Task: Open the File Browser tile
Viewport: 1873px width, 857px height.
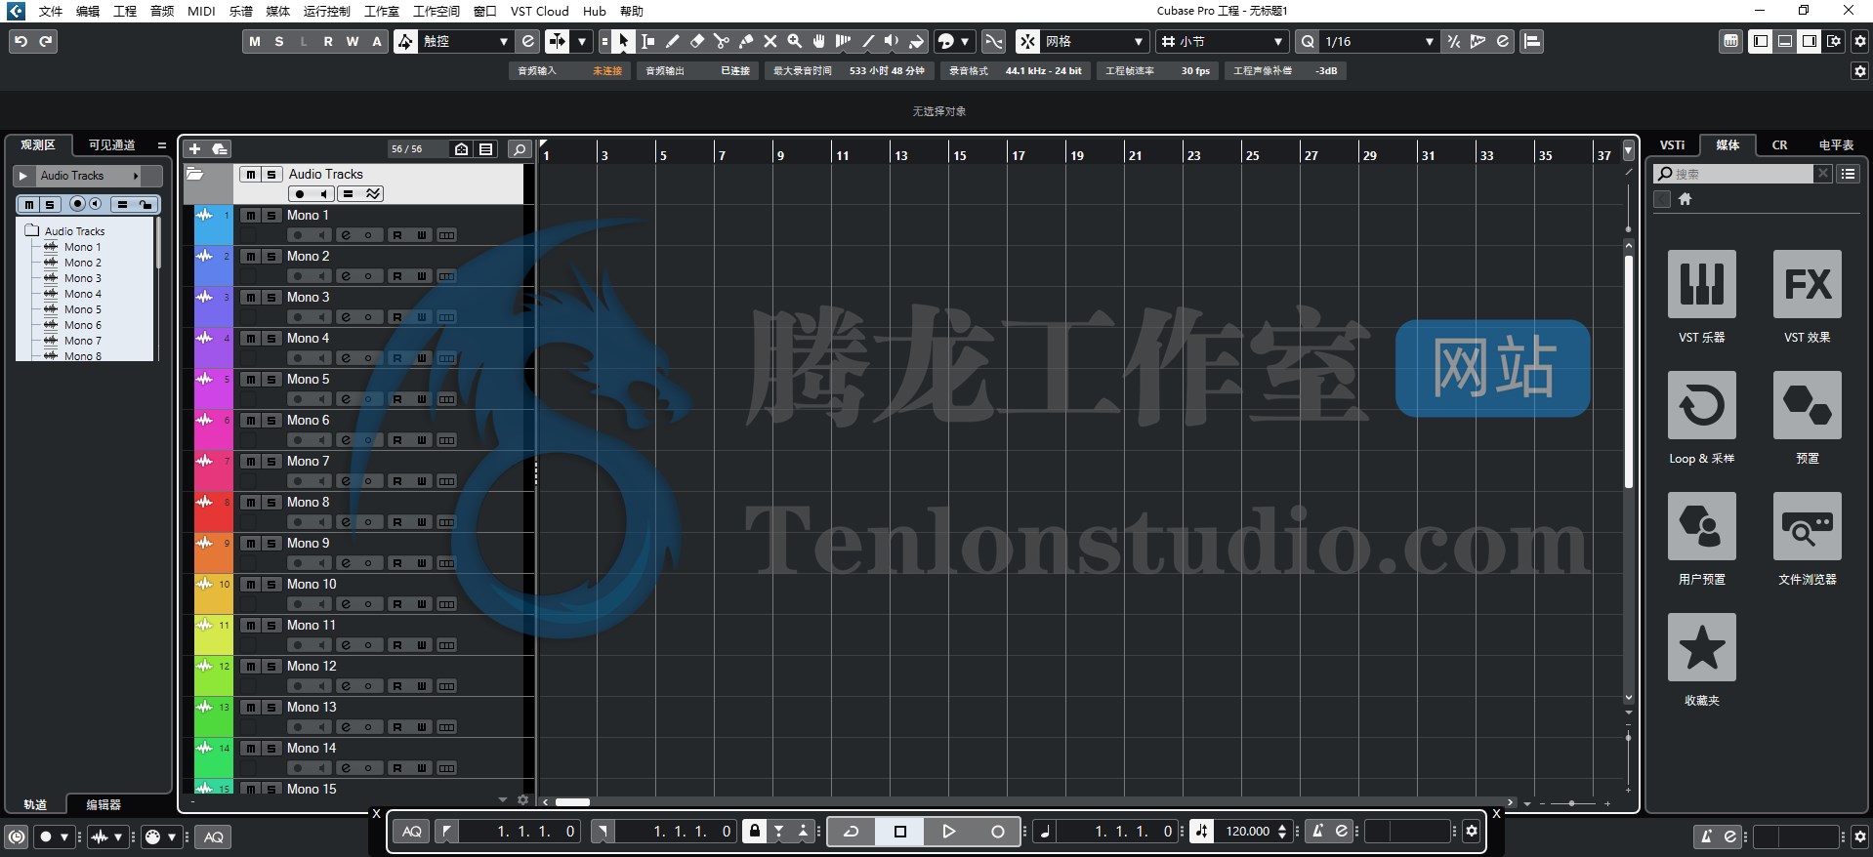Action: pos(1807,526)
